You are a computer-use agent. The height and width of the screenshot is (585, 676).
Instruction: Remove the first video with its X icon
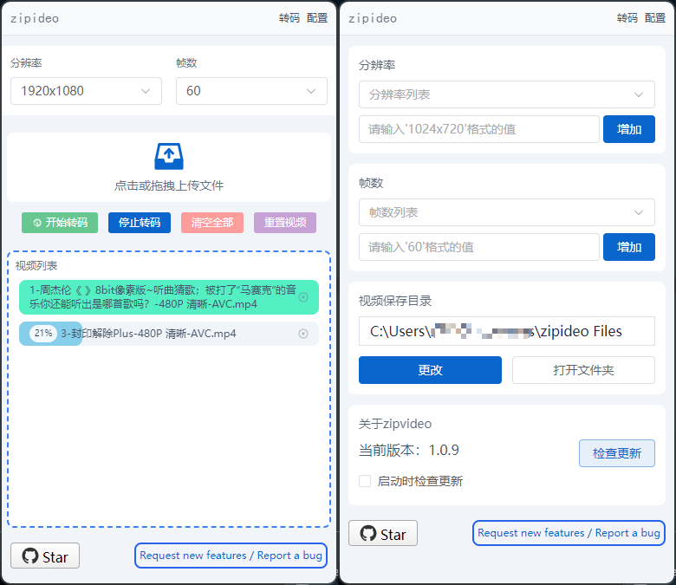click(x=303, y=297)
